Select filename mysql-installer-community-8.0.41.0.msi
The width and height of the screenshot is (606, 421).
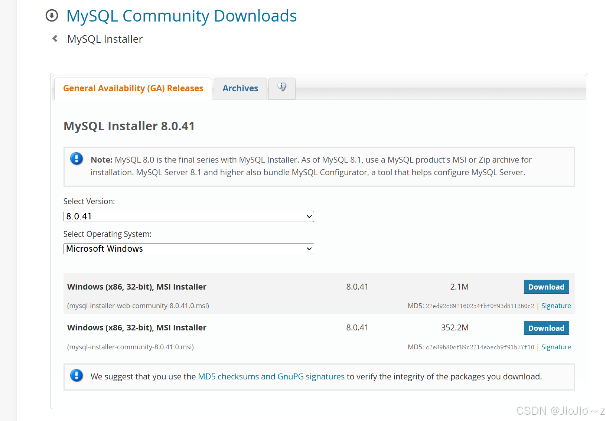[130, 347]
